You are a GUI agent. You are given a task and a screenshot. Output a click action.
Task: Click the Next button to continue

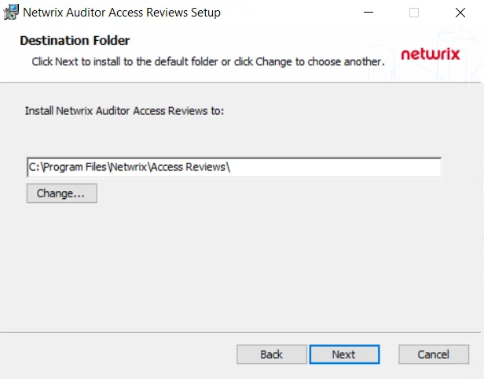tap(344, 355)
